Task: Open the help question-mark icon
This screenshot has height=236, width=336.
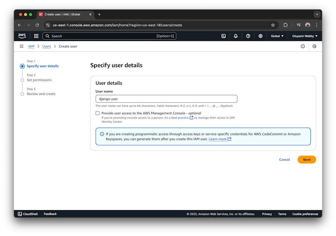Action: pyautogui.click(x=248, y=36)
